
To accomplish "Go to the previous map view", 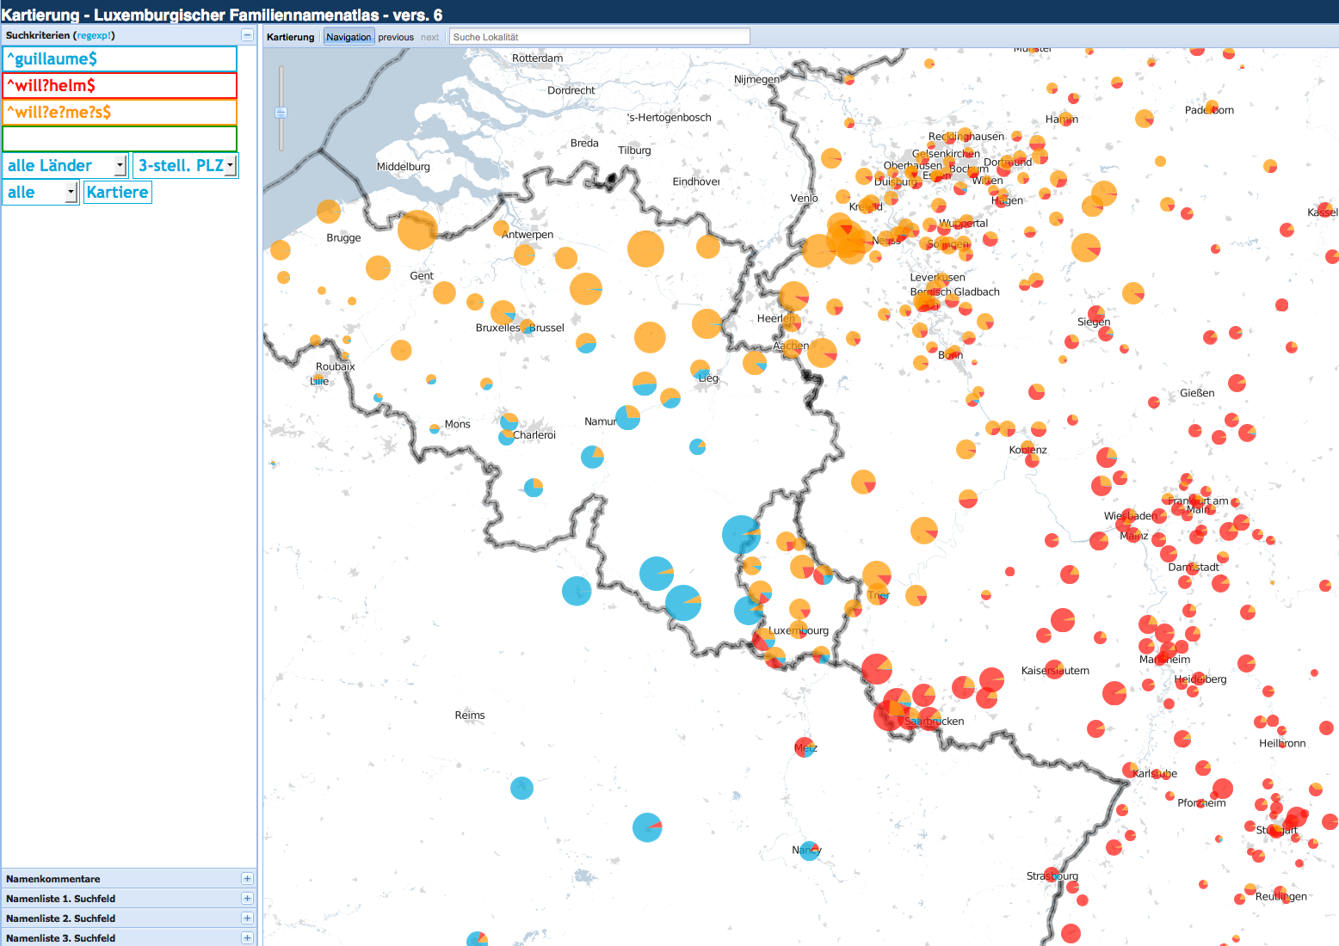I will pos(396,37).
